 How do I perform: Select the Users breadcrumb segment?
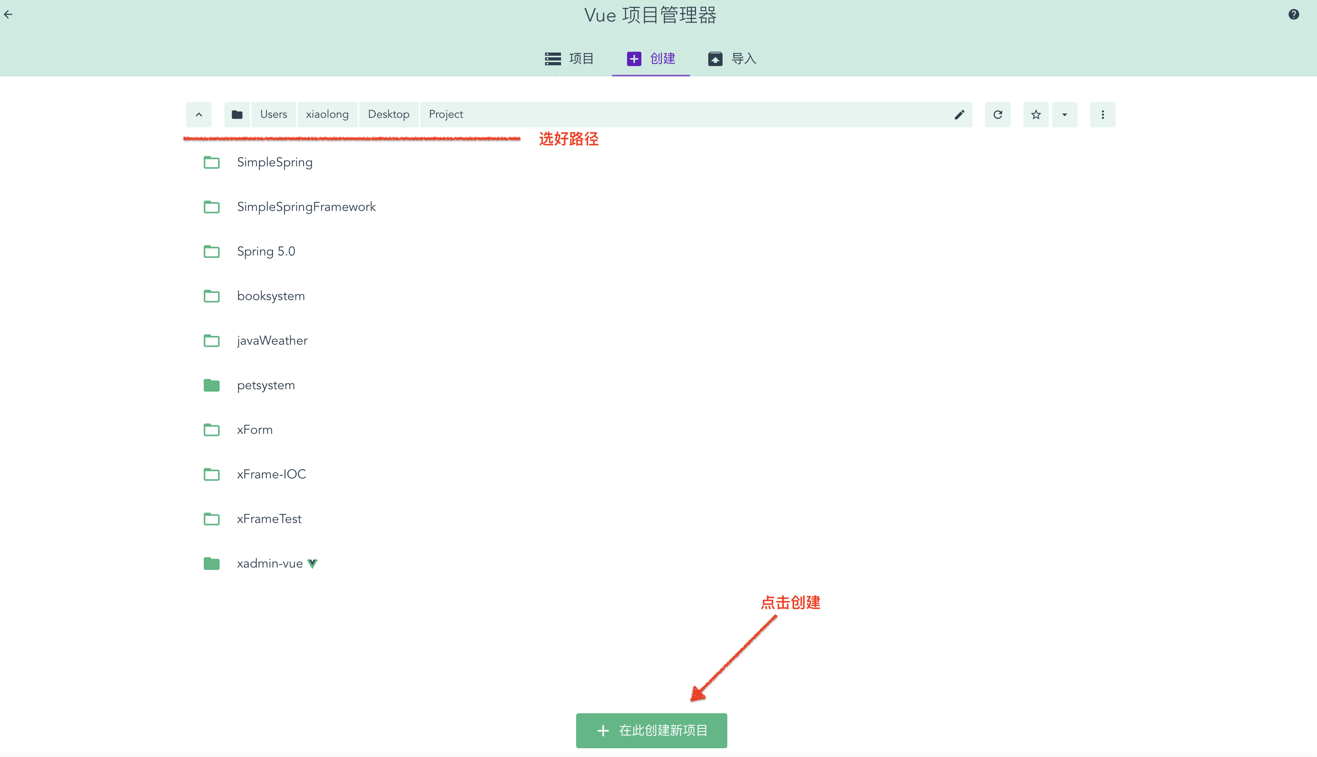(273, 114)
